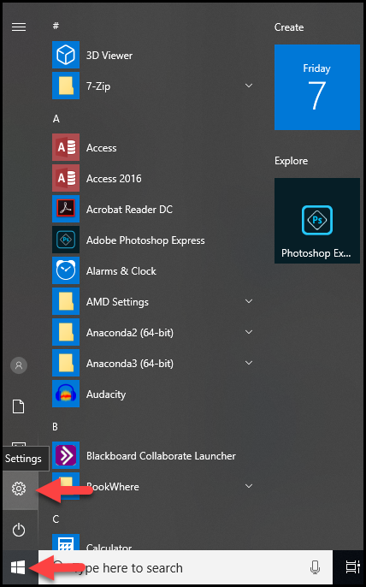Select 'Access 2016' label
The width and height of the screenshot is (366, 587).
[x=114, y=179]
